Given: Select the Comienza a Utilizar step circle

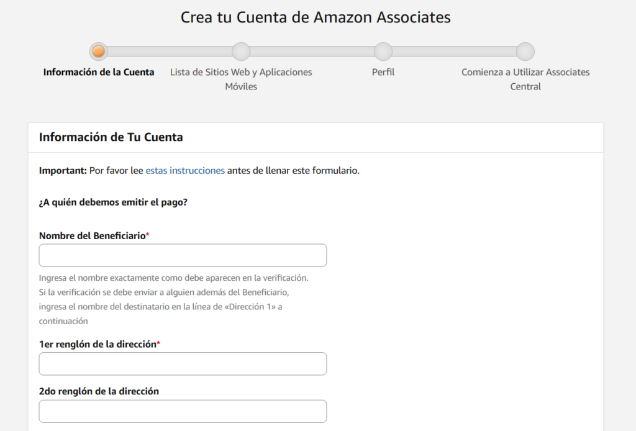Looking at the screenshot, I should pos(525,52).
